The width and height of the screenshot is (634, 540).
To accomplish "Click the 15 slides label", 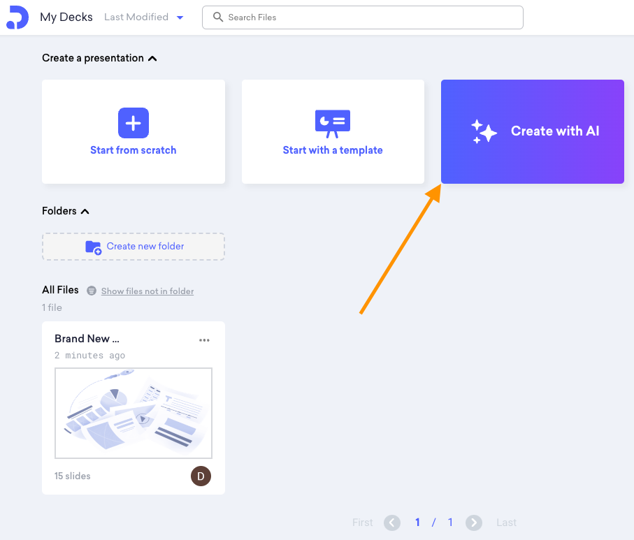I will coord(73,476).
